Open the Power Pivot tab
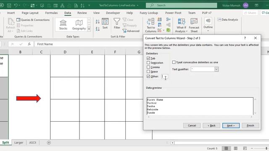Viewport: 269px width, 151px height. [x=173, y=13]
